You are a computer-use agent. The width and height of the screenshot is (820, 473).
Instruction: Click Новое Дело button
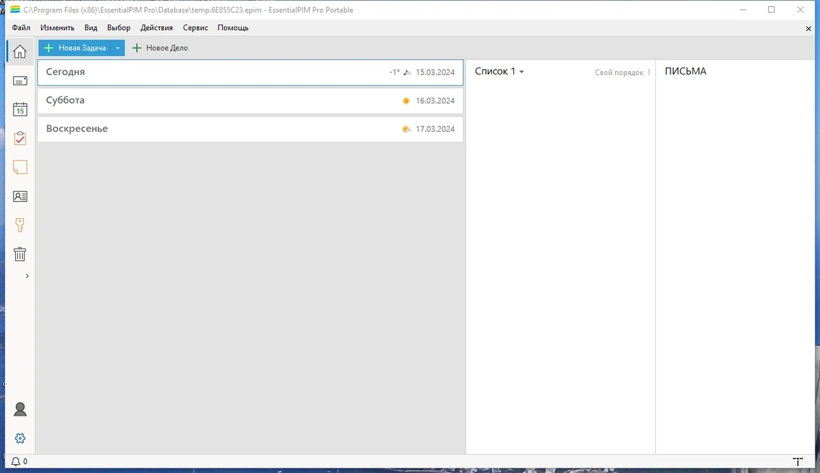click(x=160, y=48)
